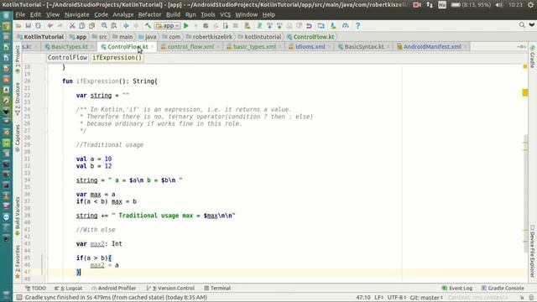Show hidden editor tabs dropdown
Image resolution: width=537 pixels, height=302 pixels.
pos(522,47)
